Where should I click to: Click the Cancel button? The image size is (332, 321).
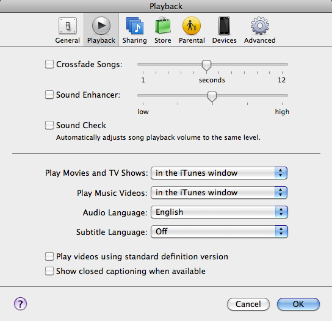click(x=248, y=305)
